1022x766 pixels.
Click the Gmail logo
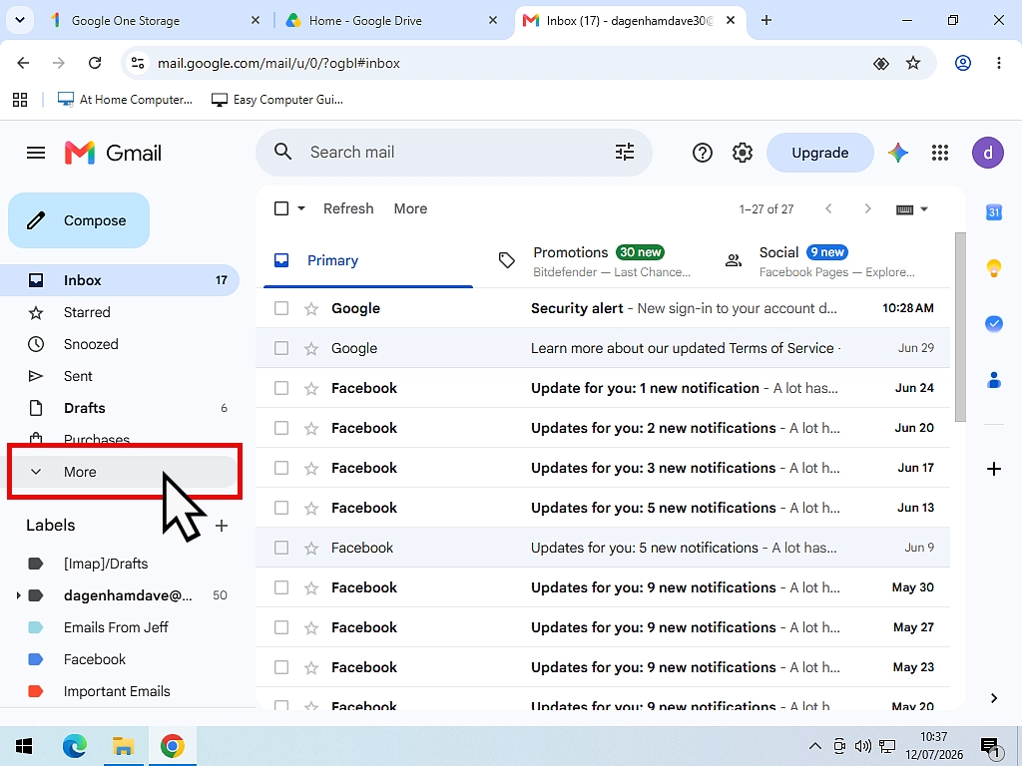click(x=114, y=153)
